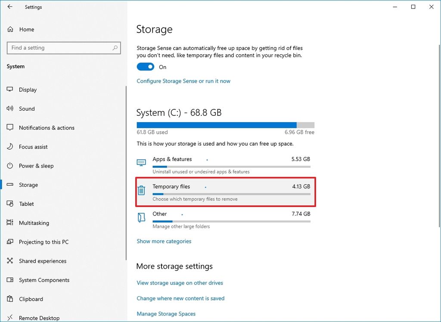
Task: Open Manage Storage Spaces
Action: tap(166, 314)
